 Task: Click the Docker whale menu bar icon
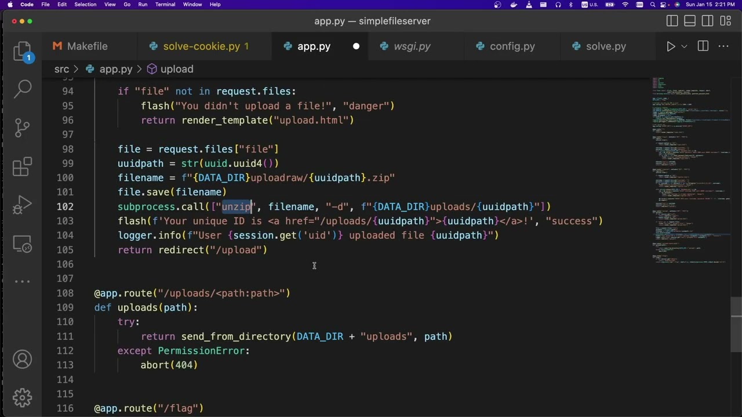[x=514, y=5]
